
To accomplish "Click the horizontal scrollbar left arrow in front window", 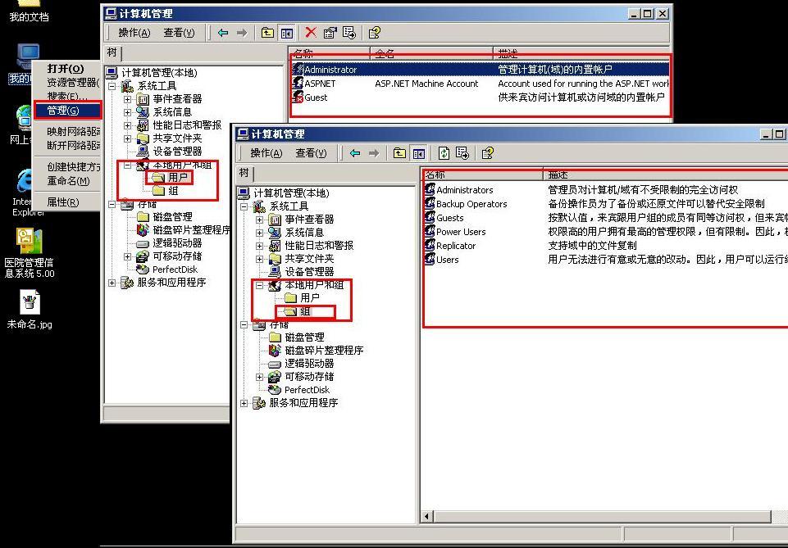I will (x=427, y=516).
